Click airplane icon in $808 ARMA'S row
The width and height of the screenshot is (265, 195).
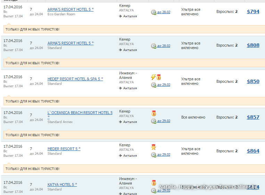tap(120, 50)
